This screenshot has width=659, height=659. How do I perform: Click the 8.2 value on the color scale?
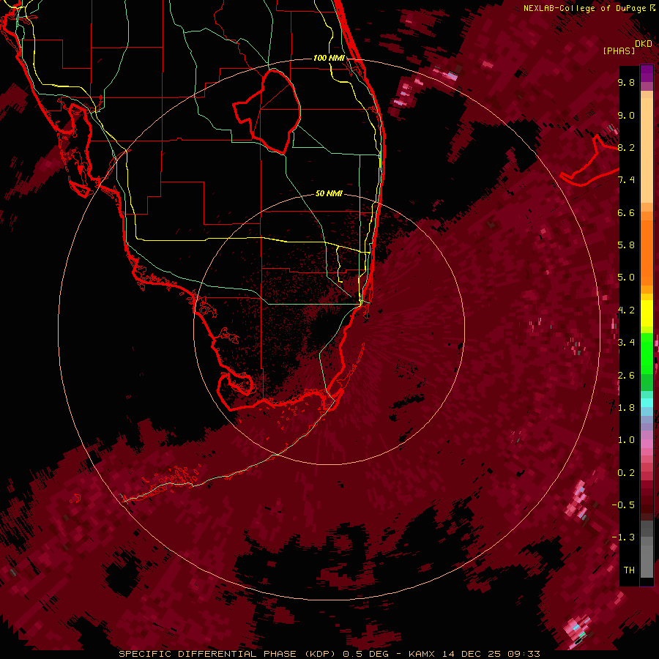[x=626, y=147]
